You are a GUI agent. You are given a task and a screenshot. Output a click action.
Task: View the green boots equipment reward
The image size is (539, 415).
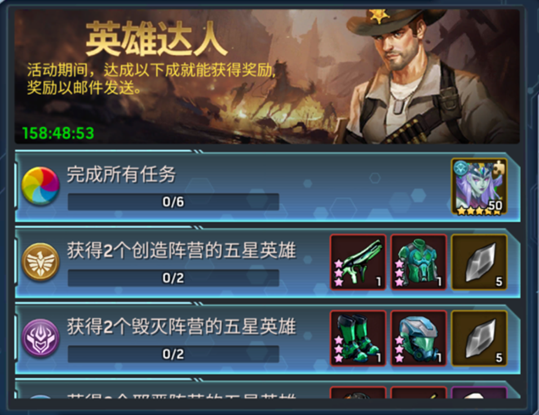(x=358, y=338)
